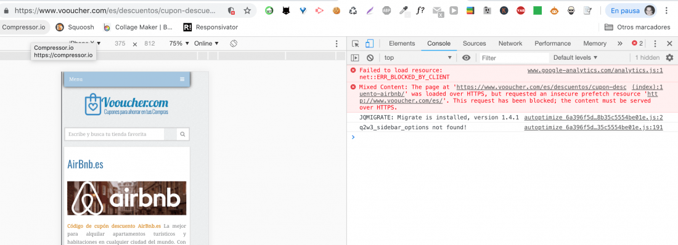Open the Default levels dropdown
The image size is (678, 245).
click(x=575, y=57)
